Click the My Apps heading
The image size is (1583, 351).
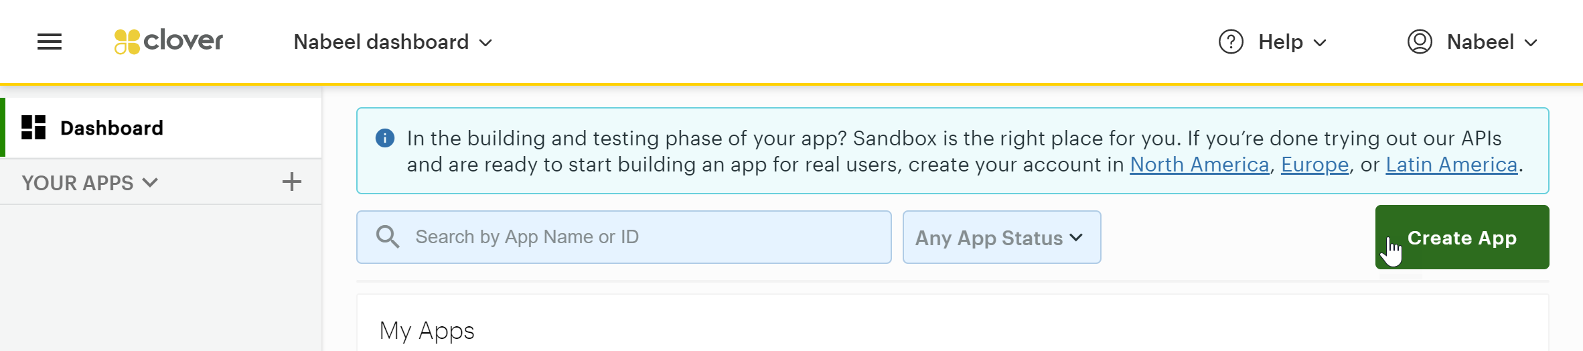(427, 331)
